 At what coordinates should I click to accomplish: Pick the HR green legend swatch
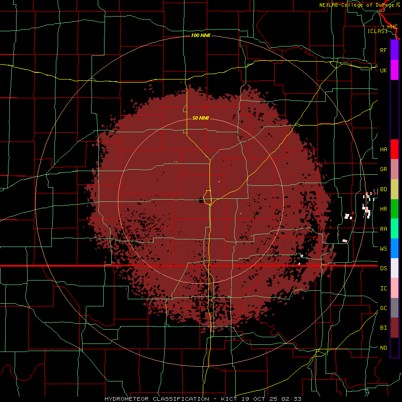pyautogui.click(x=394, y=209)
